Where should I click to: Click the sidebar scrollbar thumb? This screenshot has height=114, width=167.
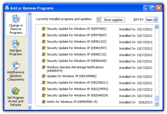pyautogui.click(x=30, y=60)
